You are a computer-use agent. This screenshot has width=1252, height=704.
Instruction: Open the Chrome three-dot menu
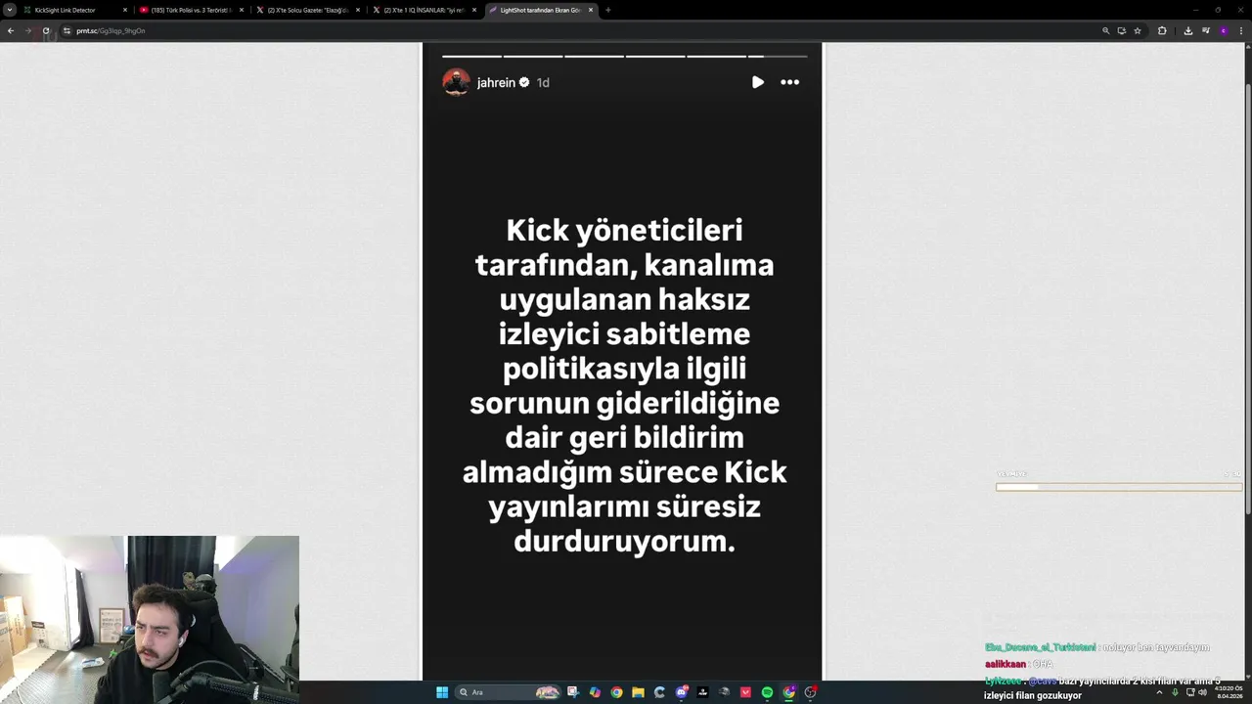coord(1240,30)
